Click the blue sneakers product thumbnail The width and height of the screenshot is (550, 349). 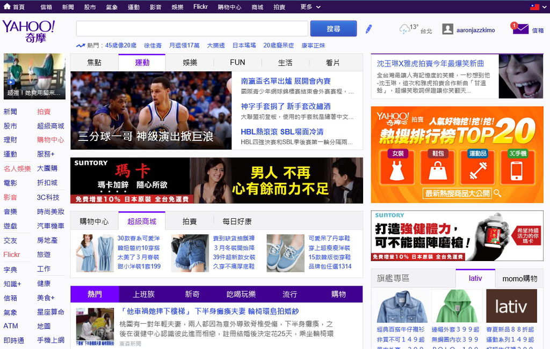(285, 253)
